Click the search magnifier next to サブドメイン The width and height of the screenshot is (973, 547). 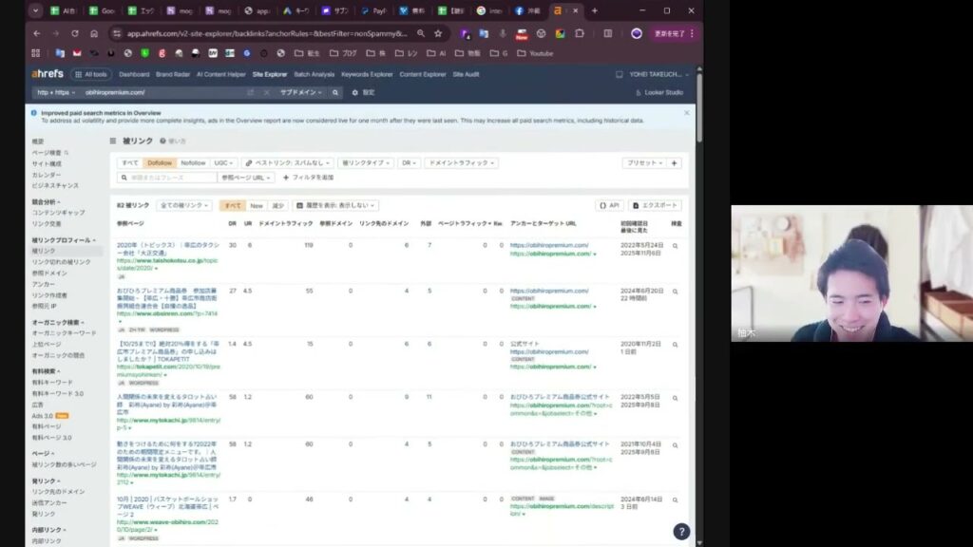click(335, 92)
